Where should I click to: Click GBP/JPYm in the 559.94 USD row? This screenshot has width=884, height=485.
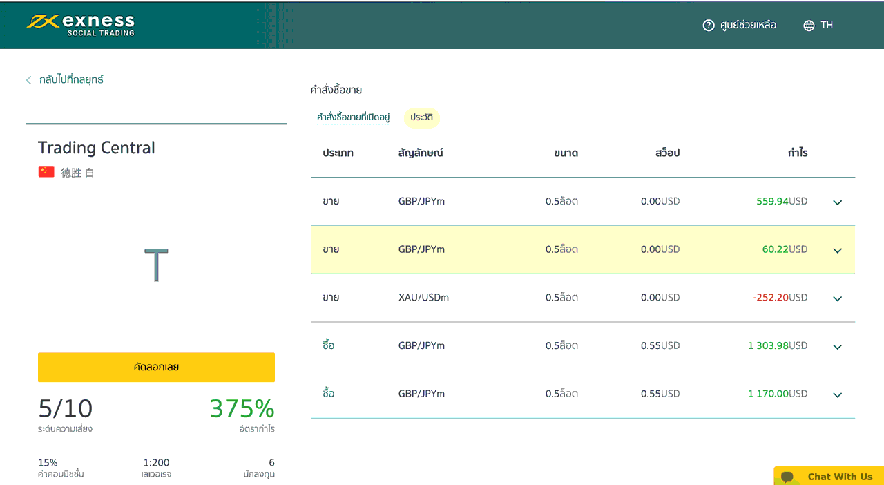(421, 202)
